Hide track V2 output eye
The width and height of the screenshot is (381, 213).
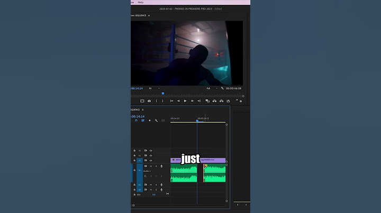(x=151, y=156)
